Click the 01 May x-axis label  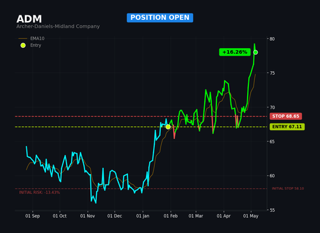tap(251, 216)
